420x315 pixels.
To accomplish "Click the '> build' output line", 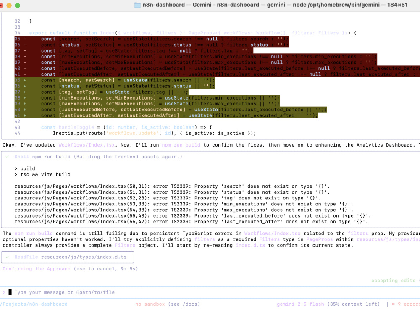I will point(25,168).
